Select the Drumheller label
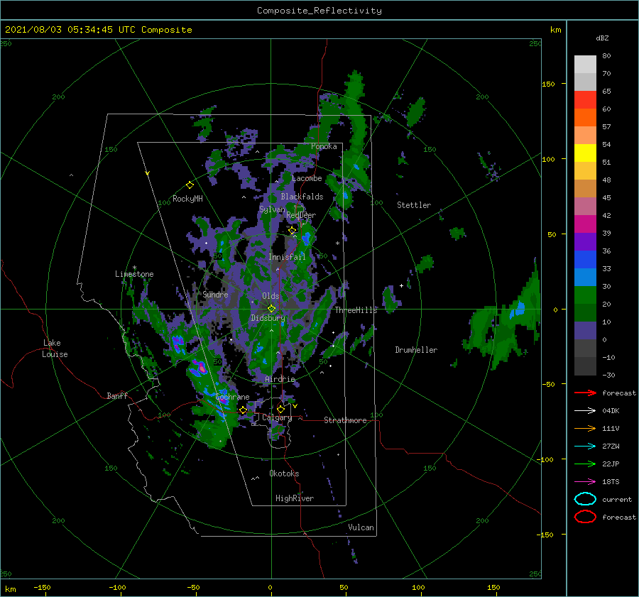Image resolution: width=639 pixels, height=597 pixels. 416,350
